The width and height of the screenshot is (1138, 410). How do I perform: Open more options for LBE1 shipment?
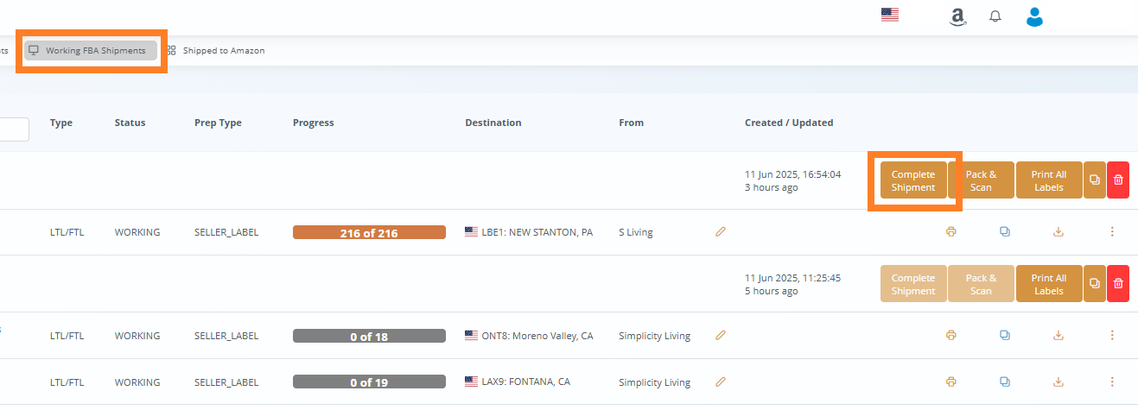coord(1112,232)
